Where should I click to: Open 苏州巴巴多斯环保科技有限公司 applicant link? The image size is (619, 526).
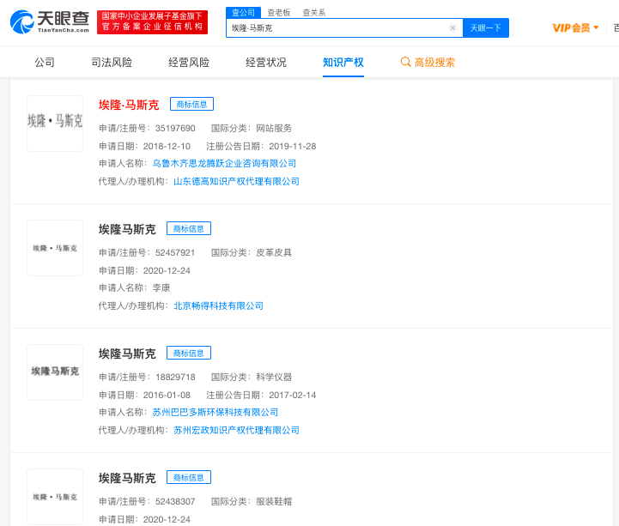click(215, 413)
